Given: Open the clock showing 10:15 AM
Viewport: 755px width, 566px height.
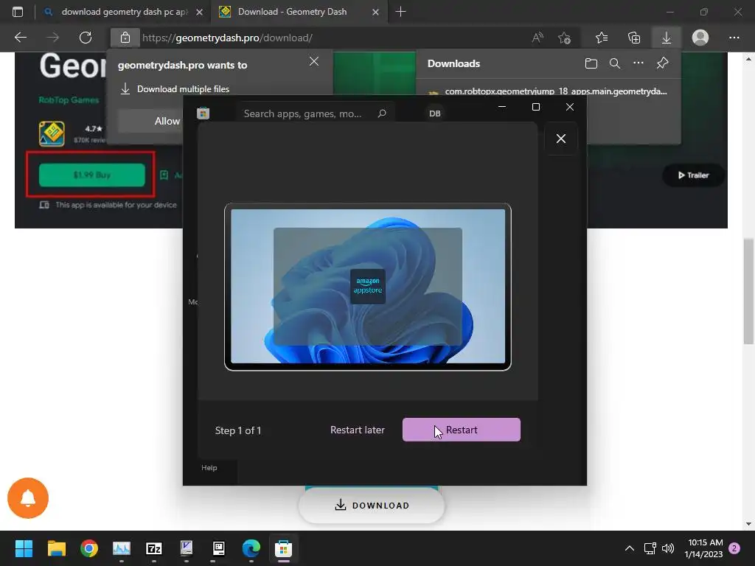Looking at the screenshot, I should [x=703, y=548].
